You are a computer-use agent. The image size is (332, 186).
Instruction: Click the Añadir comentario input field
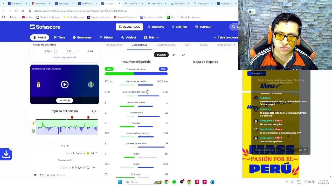tap(276, 150)
